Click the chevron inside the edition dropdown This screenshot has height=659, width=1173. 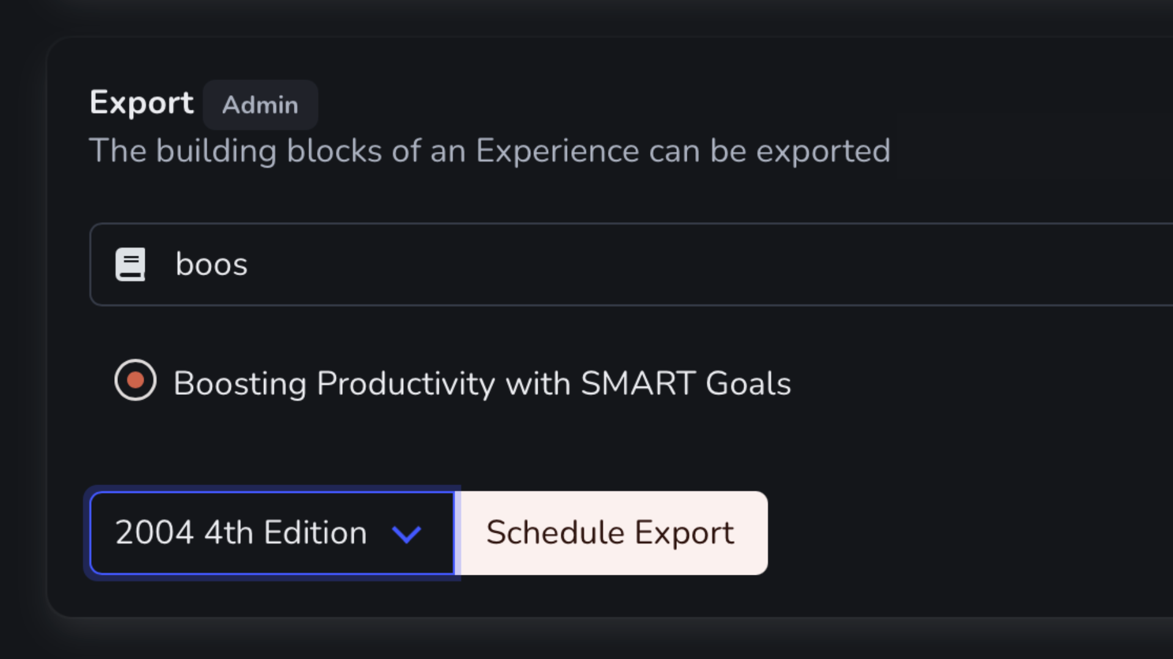(x=407, y=533)
